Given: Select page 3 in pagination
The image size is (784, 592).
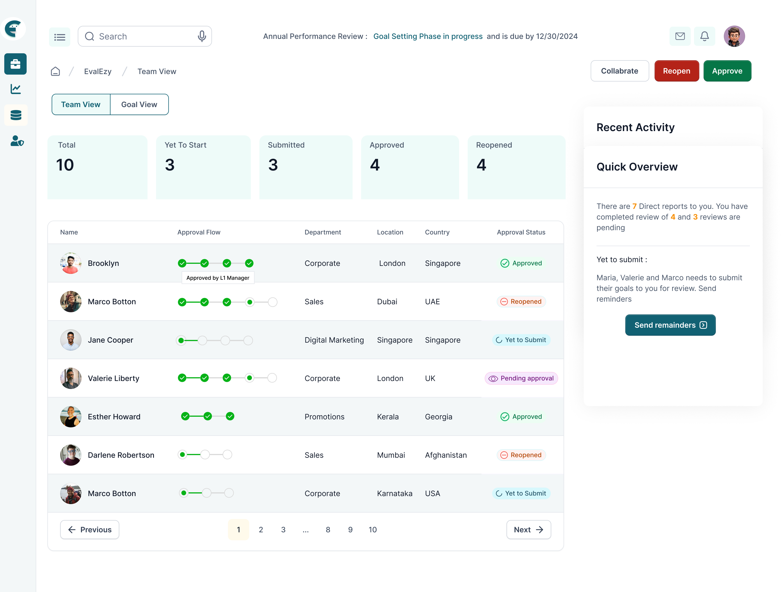Looking at the screenshot, I should [x=283, y=530].
